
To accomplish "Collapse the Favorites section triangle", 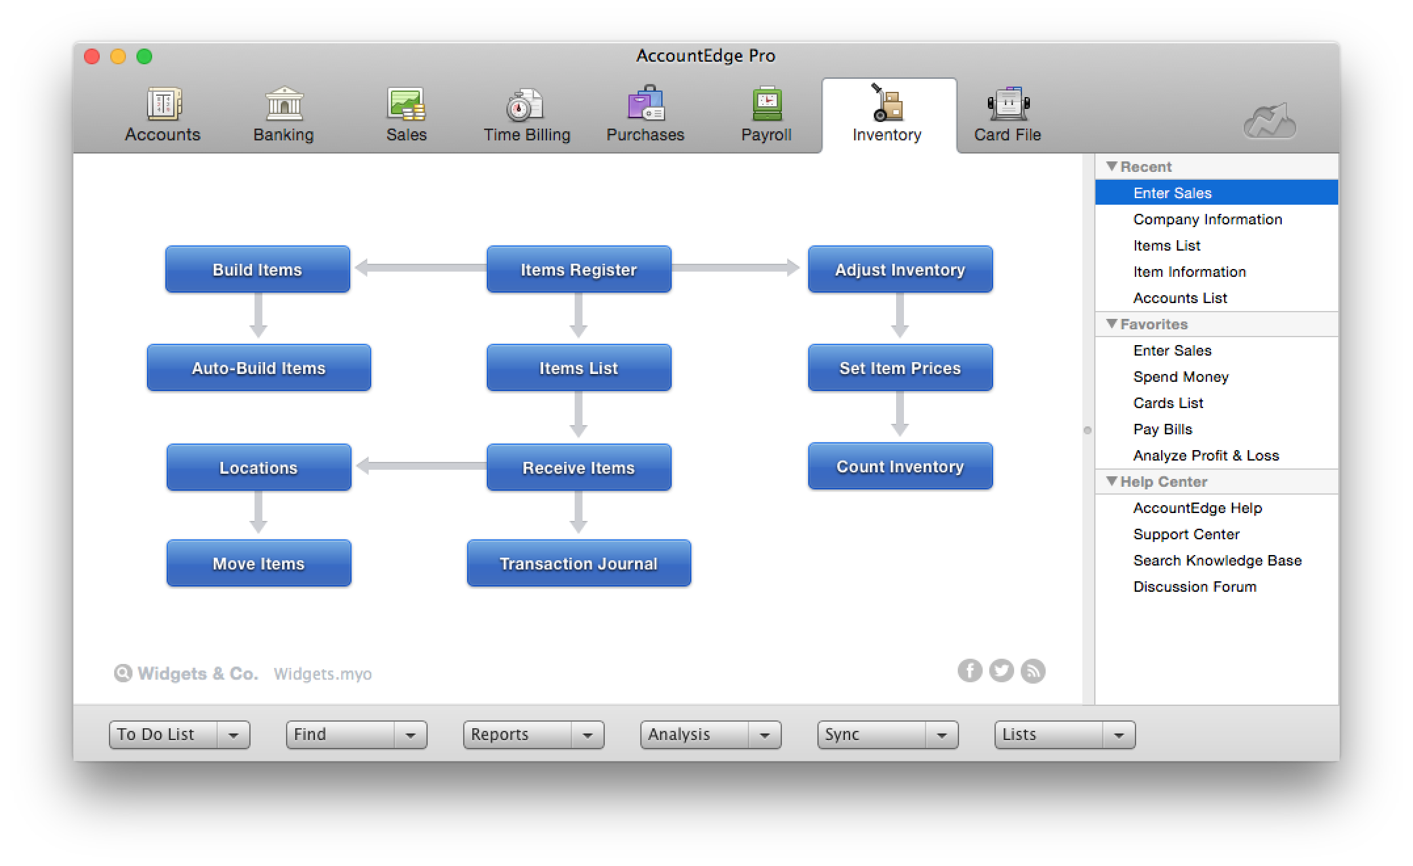I will (x=1111, y=323).
